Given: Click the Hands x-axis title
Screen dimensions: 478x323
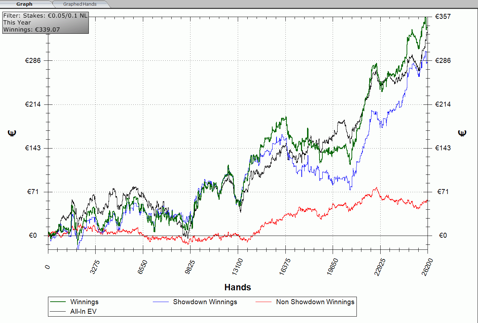Looking at the screenshot, I should tap(238, 287).
